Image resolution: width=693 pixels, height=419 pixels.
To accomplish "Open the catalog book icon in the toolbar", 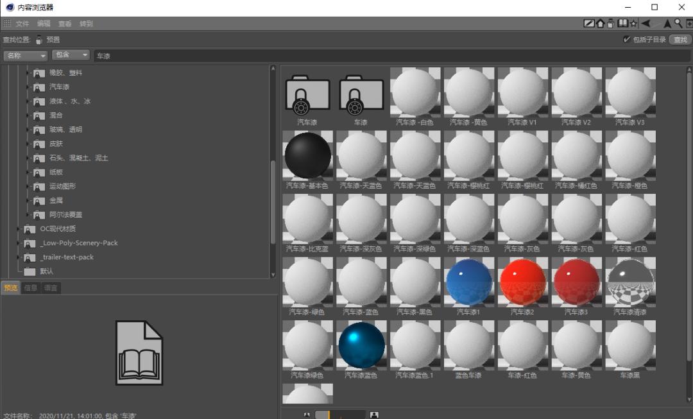I will [x=622, y=24].
